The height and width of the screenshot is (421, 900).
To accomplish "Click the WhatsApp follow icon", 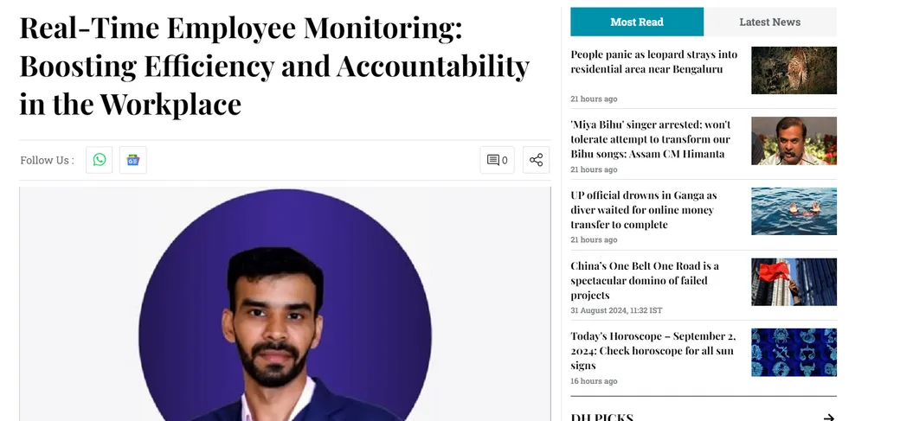I will click(100, 160).
